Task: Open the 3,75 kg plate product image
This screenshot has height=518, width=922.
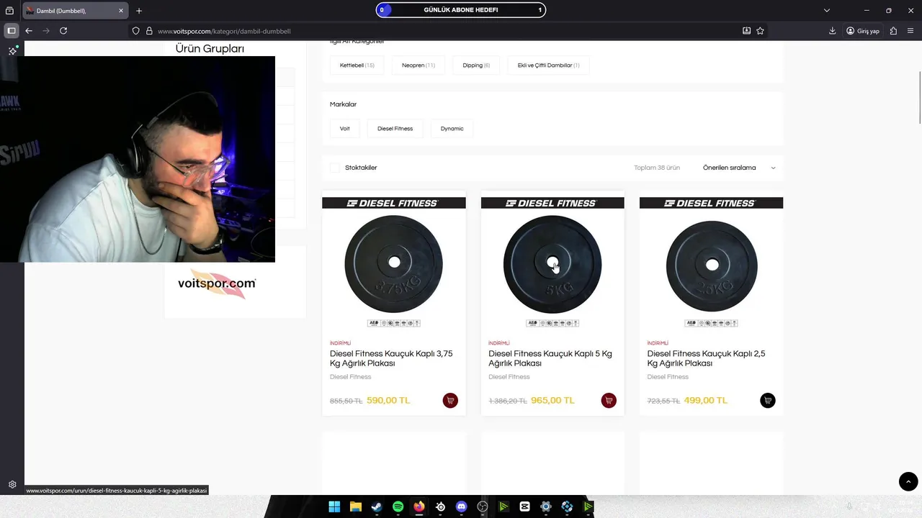Action: tap(394, 263)
